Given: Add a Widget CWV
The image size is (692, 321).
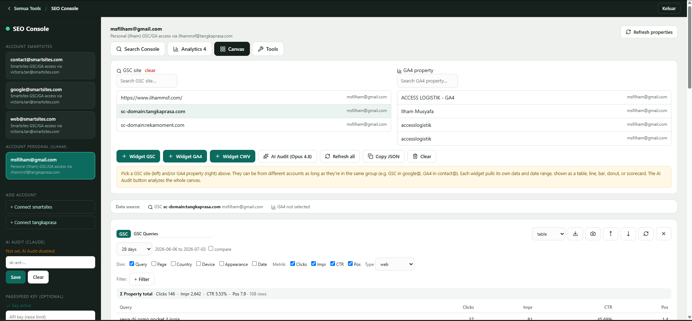Looking at the screenshot, I should 233,156.
